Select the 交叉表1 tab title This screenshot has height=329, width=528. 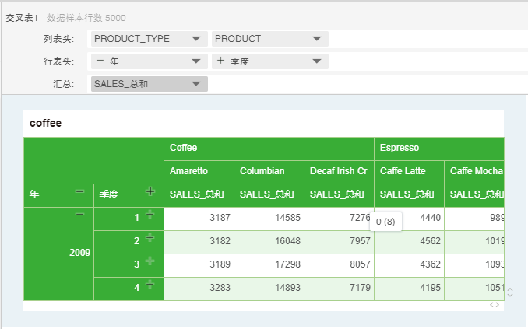coord(22,17)
